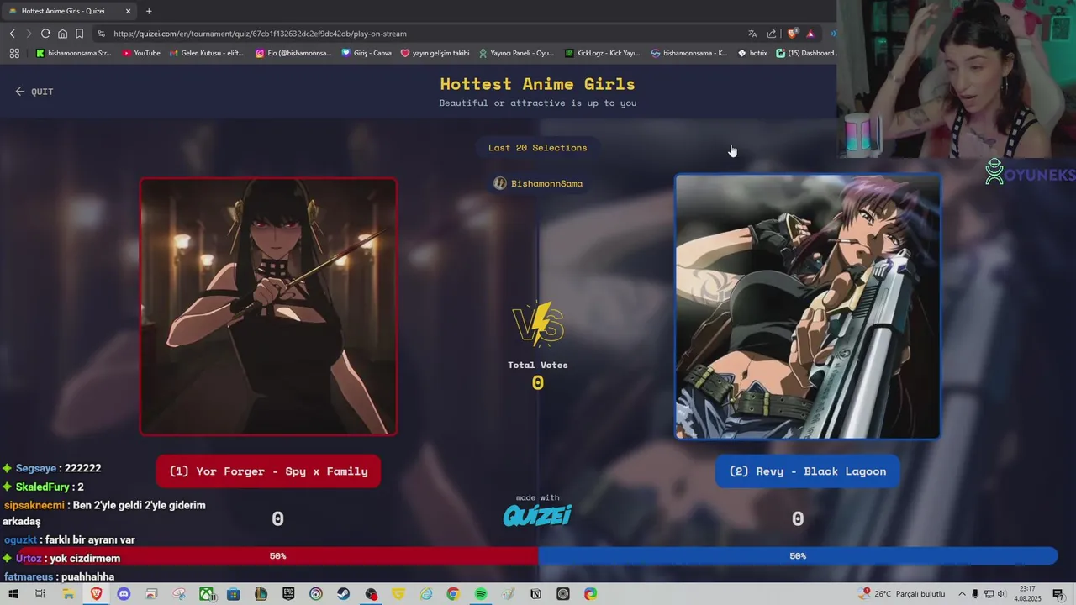This screenshot has width=1076, height=605.
Task: Open network settings from the tray
Action: tap(989, 594)
